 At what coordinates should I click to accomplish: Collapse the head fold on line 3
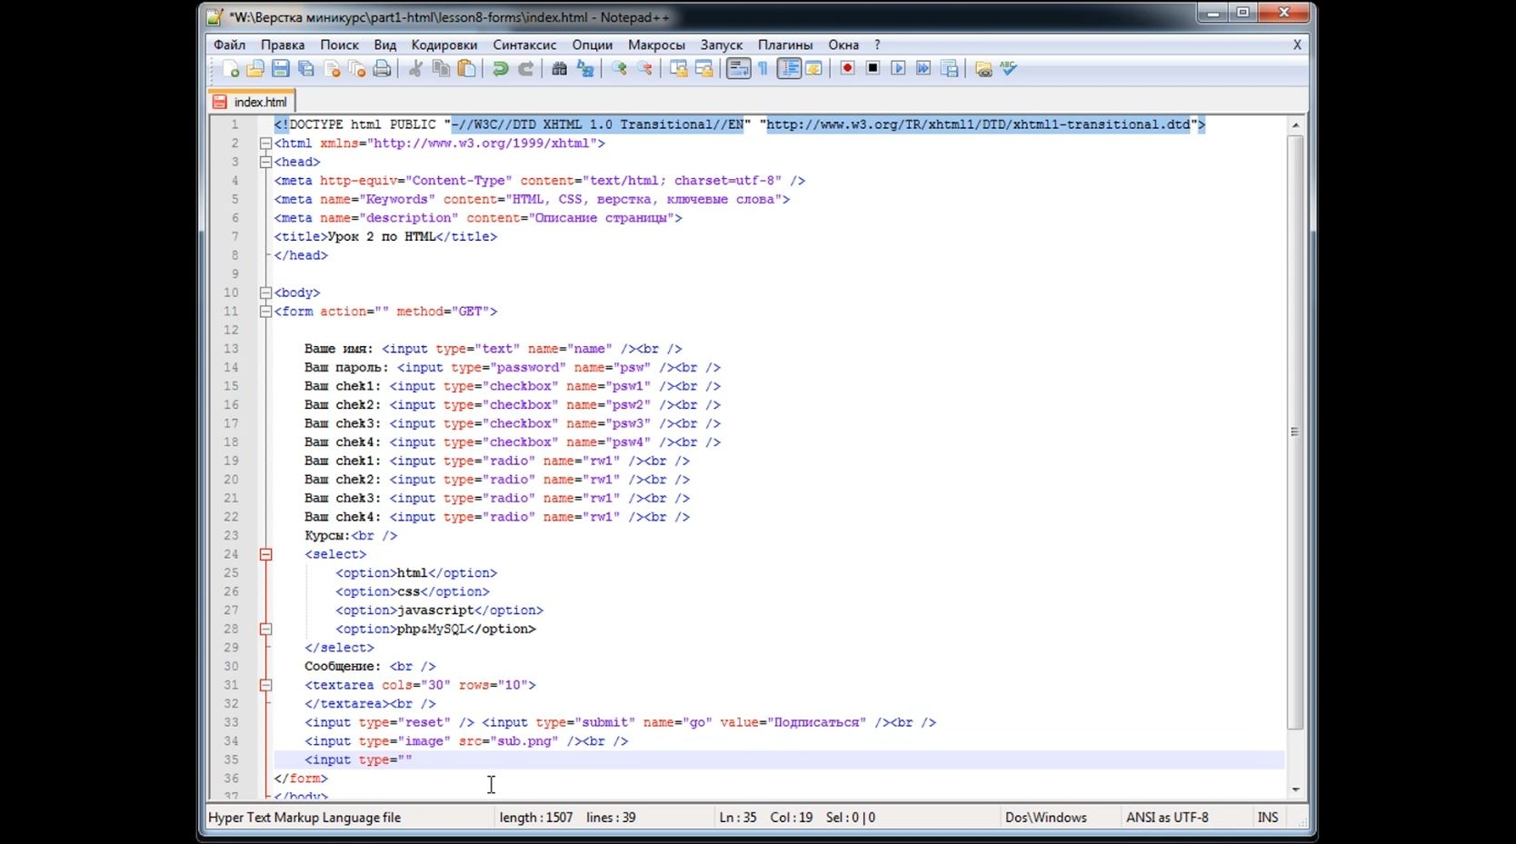pyautogui.click(x=265, y=163)
